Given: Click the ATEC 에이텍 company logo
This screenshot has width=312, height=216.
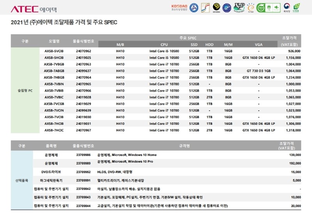Looking at the screenshot, I should point(34,9).
